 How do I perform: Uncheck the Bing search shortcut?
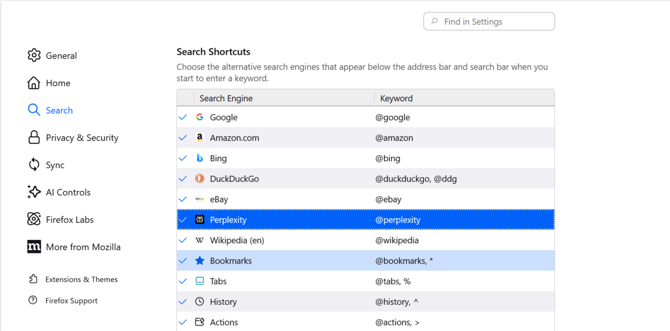click(183, 158)
